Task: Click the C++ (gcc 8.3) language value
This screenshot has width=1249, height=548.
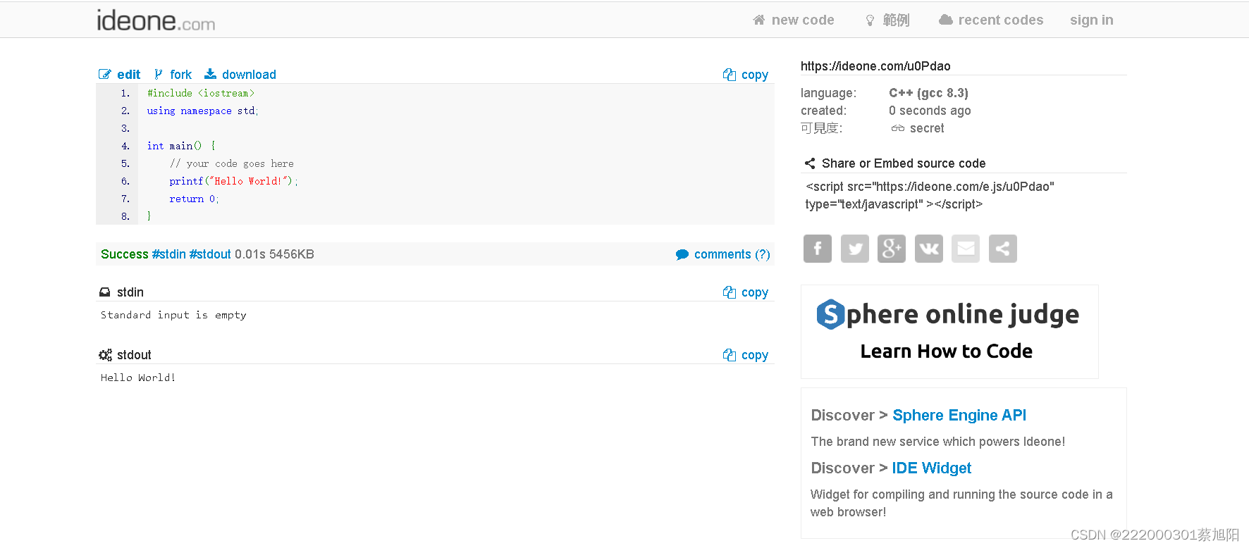Action: tap(928, 93)
